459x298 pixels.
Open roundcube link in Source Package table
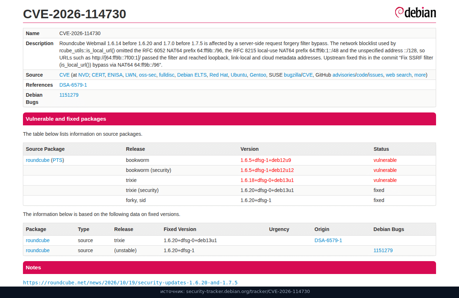pos(38,160)
